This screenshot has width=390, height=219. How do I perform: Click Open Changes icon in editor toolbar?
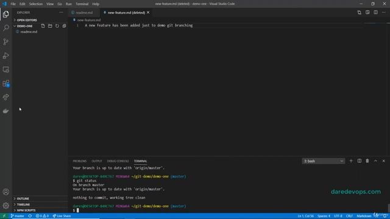pyautogui.click(x=359, y=12)
